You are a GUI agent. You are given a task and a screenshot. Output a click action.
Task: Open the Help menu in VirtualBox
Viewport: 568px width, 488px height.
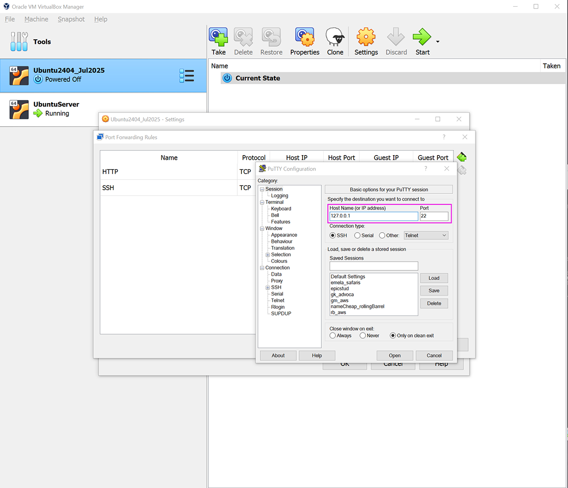coord(101,19)
